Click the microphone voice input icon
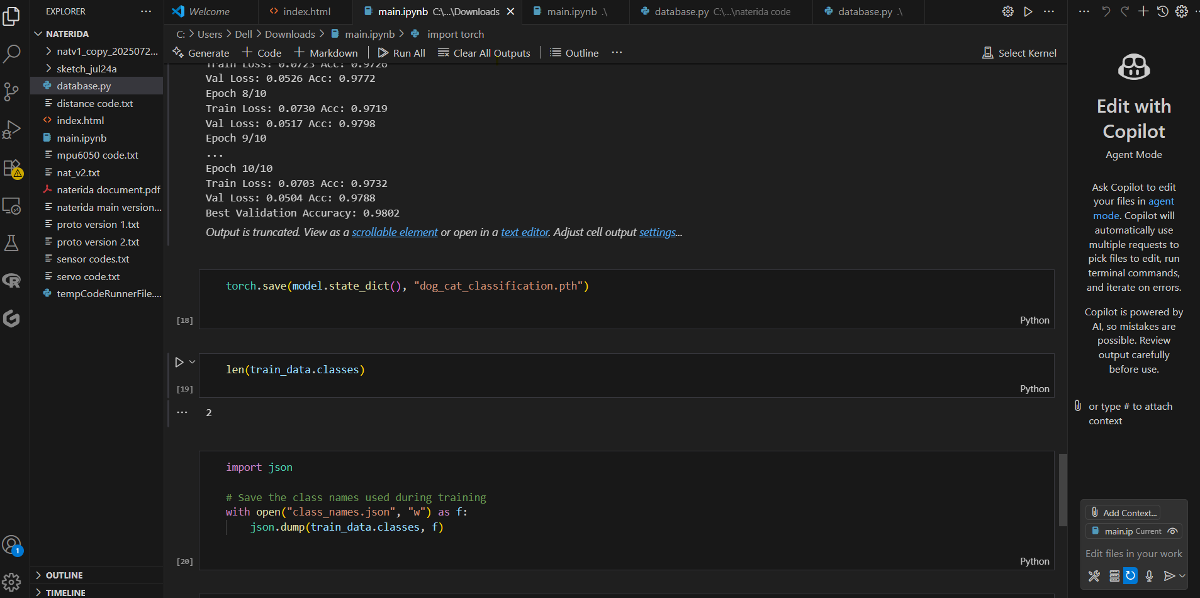 (1149, 576)
